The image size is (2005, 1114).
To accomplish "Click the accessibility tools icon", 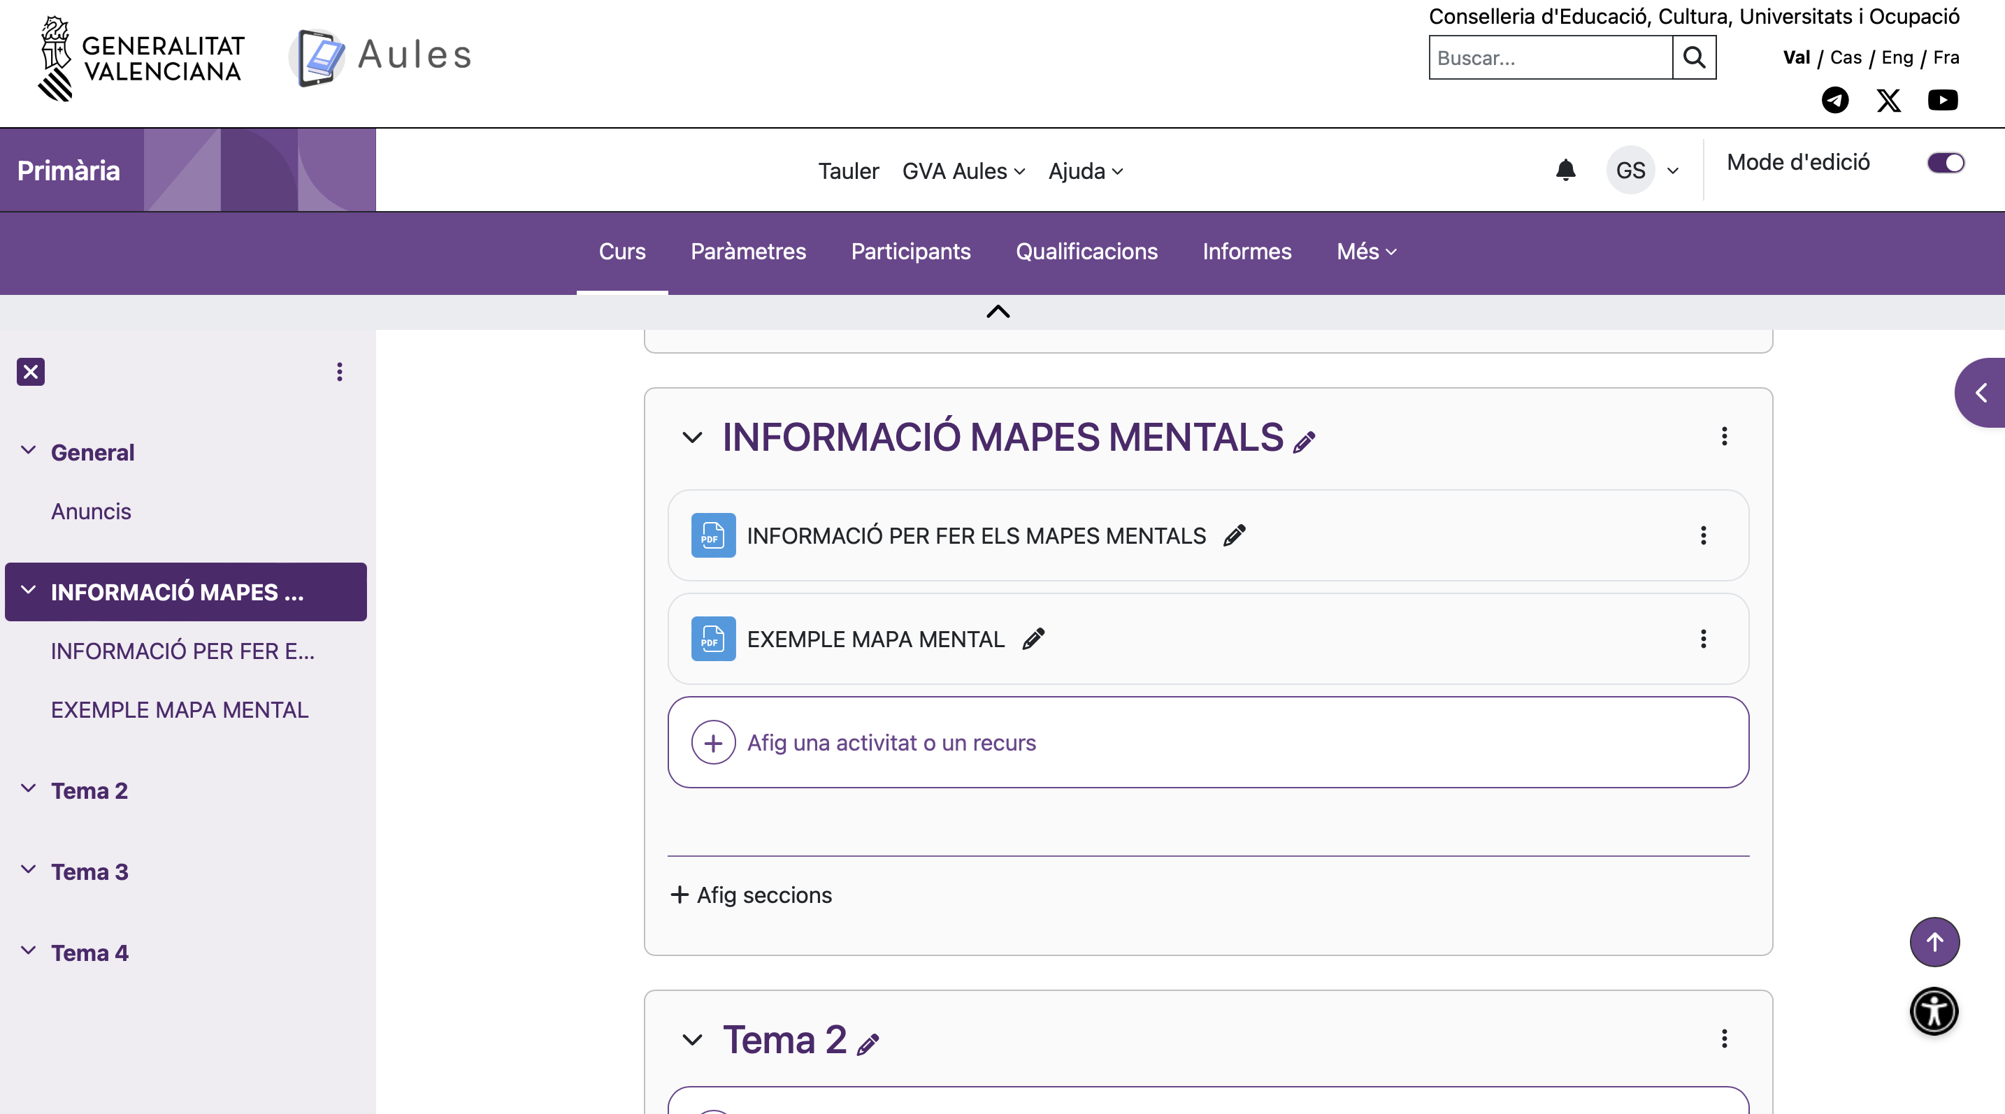I will 1934,1011.
